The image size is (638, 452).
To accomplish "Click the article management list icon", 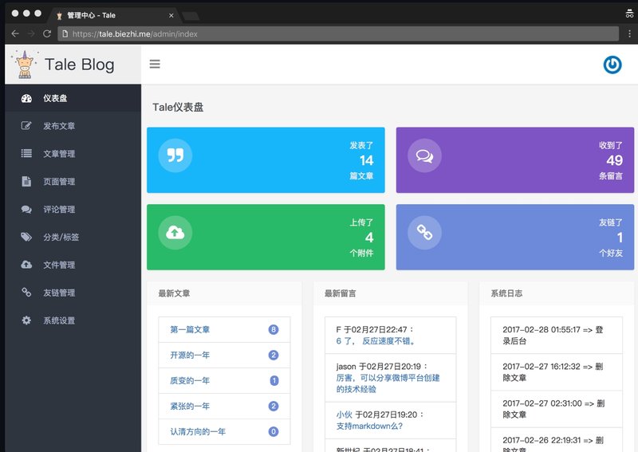I will (26, 153).
